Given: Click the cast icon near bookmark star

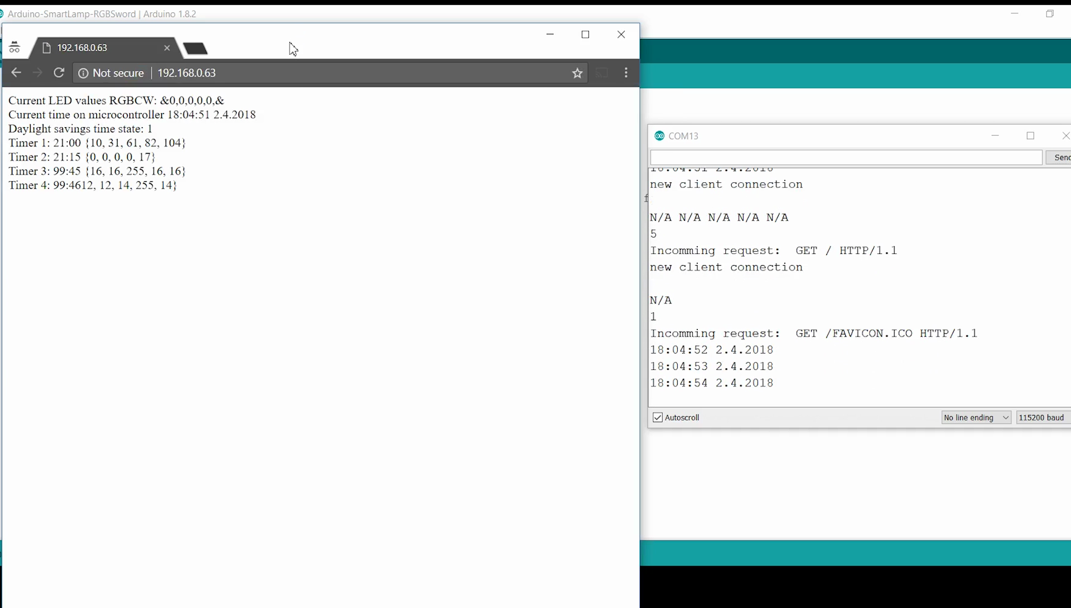Looking at the screenshot, I should click(602, 73).
